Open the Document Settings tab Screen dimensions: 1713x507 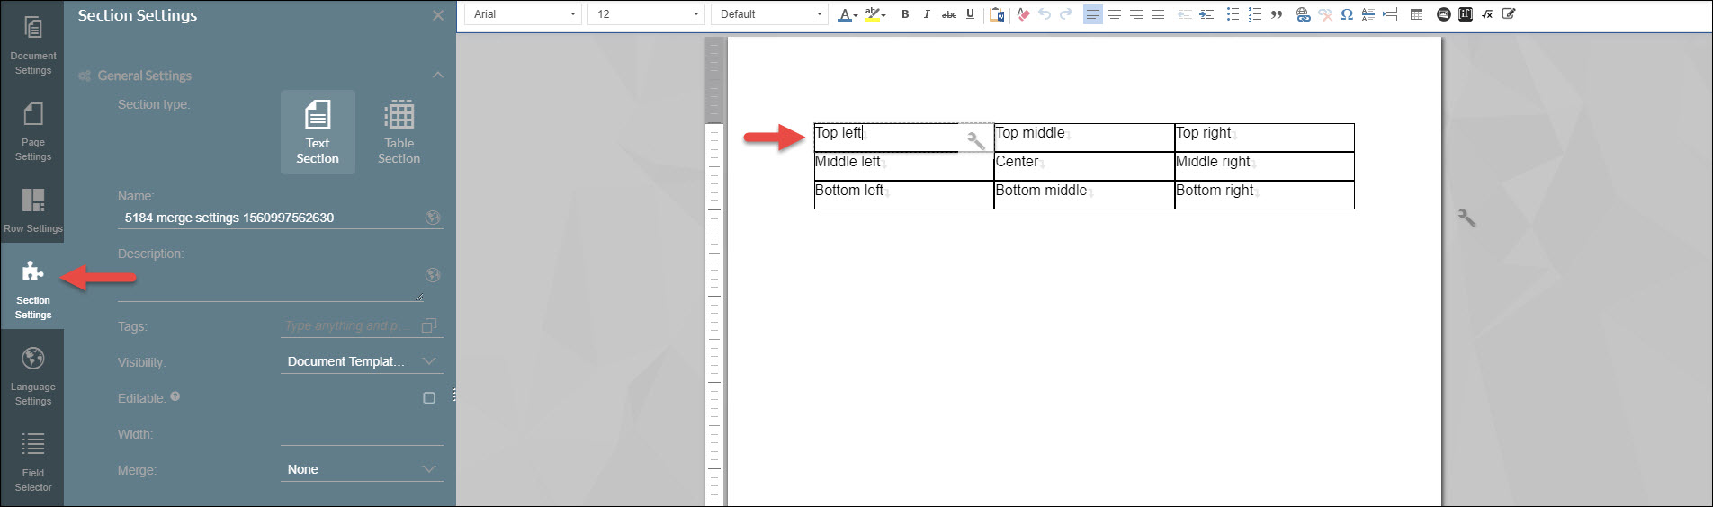click(33, 45)
